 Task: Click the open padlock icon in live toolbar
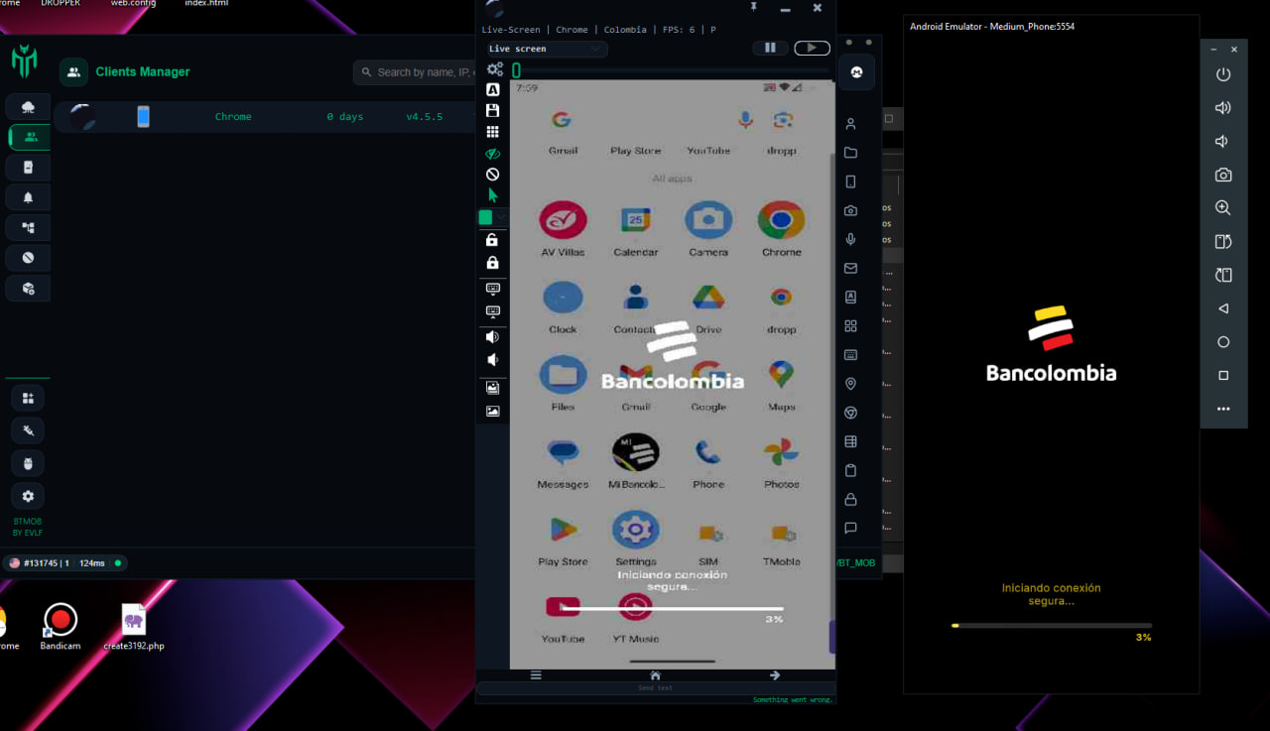click(x=493, y=240)
